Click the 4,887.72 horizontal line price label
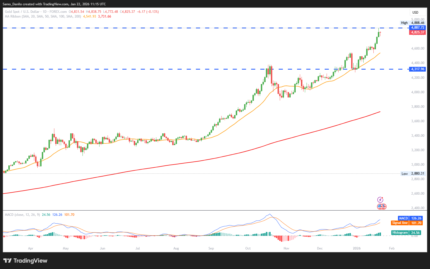The image size is (430, 269). [417, 28]
